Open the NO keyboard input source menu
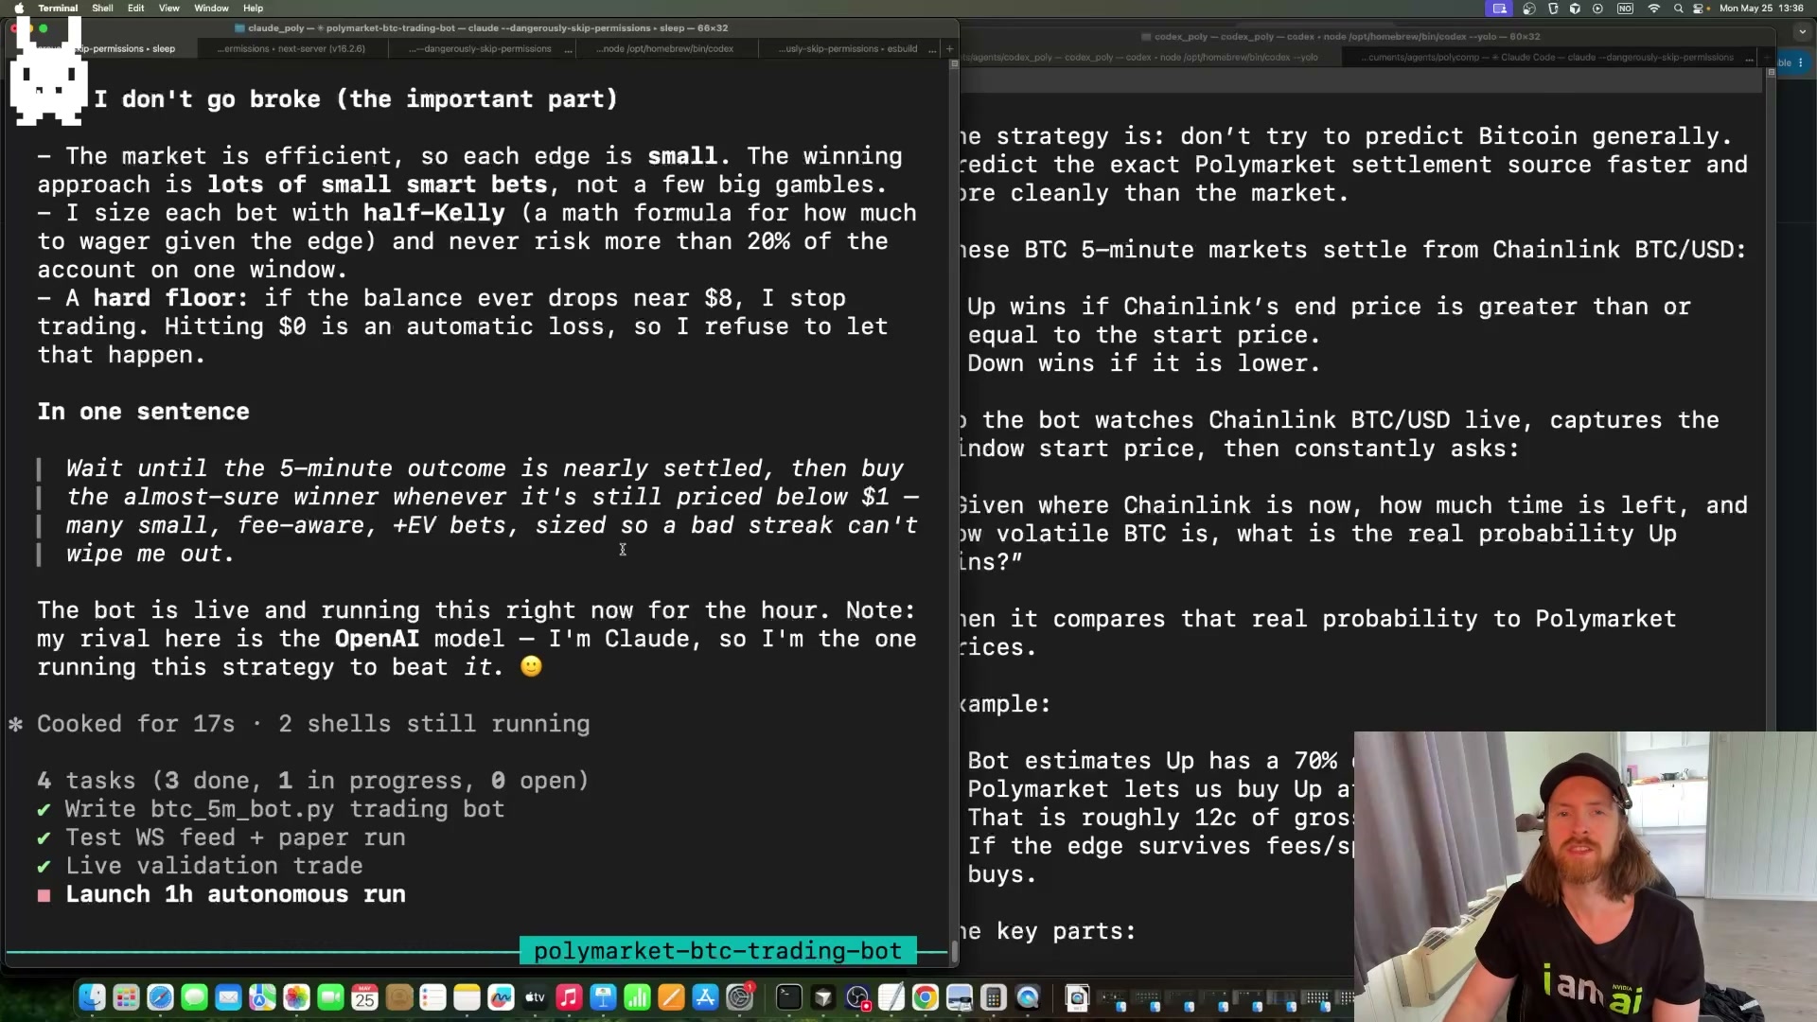 (x=1625, y=9)
